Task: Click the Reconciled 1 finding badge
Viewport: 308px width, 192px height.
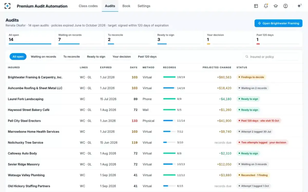Action: coord(253,175)
